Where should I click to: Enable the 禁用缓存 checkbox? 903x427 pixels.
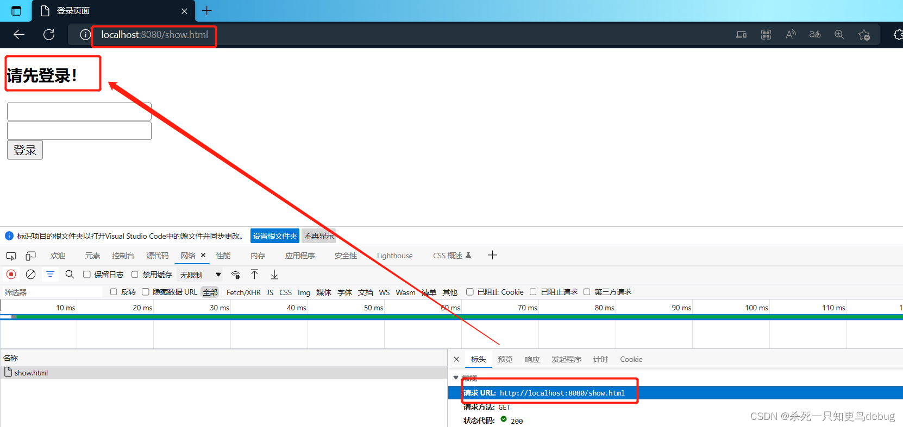[135, 275]
